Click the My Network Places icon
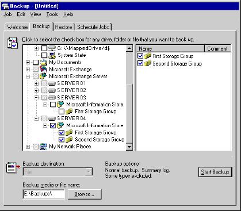This screenshot has height=211, width=241. click(x=43, y=147)
